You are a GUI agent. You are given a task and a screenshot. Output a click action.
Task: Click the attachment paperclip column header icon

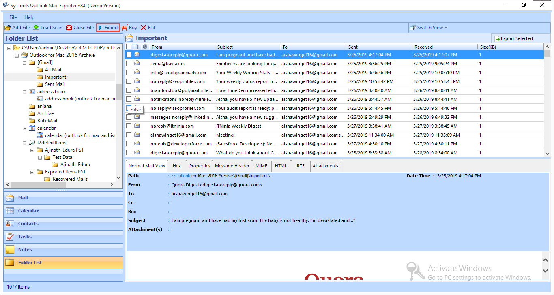(x=144, y=47)
